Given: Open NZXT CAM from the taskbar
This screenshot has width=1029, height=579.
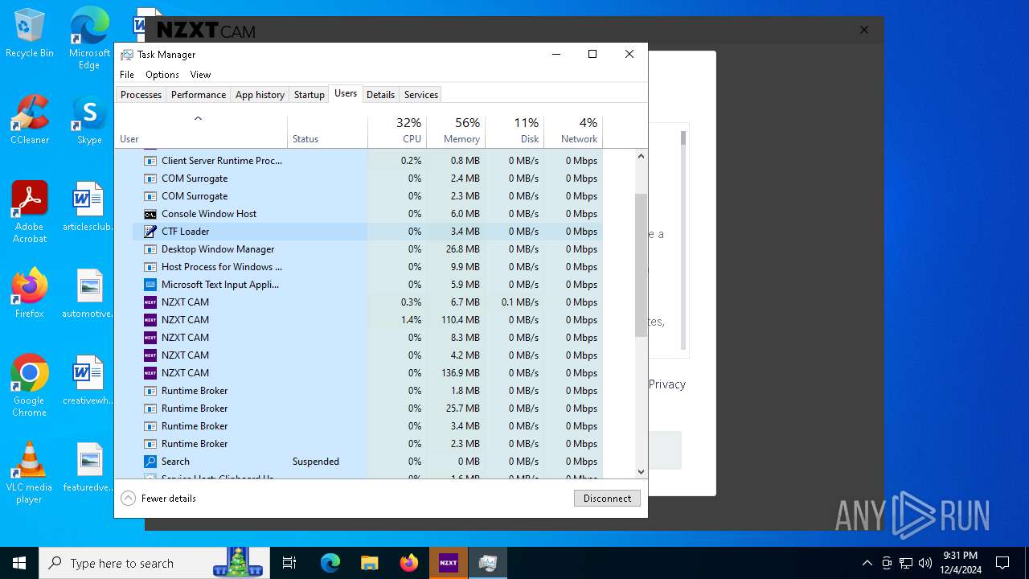Looking at the screenshot, I should point(448,563).
